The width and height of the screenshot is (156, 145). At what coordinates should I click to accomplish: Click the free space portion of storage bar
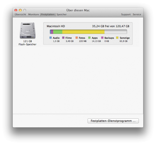[115, 32]
